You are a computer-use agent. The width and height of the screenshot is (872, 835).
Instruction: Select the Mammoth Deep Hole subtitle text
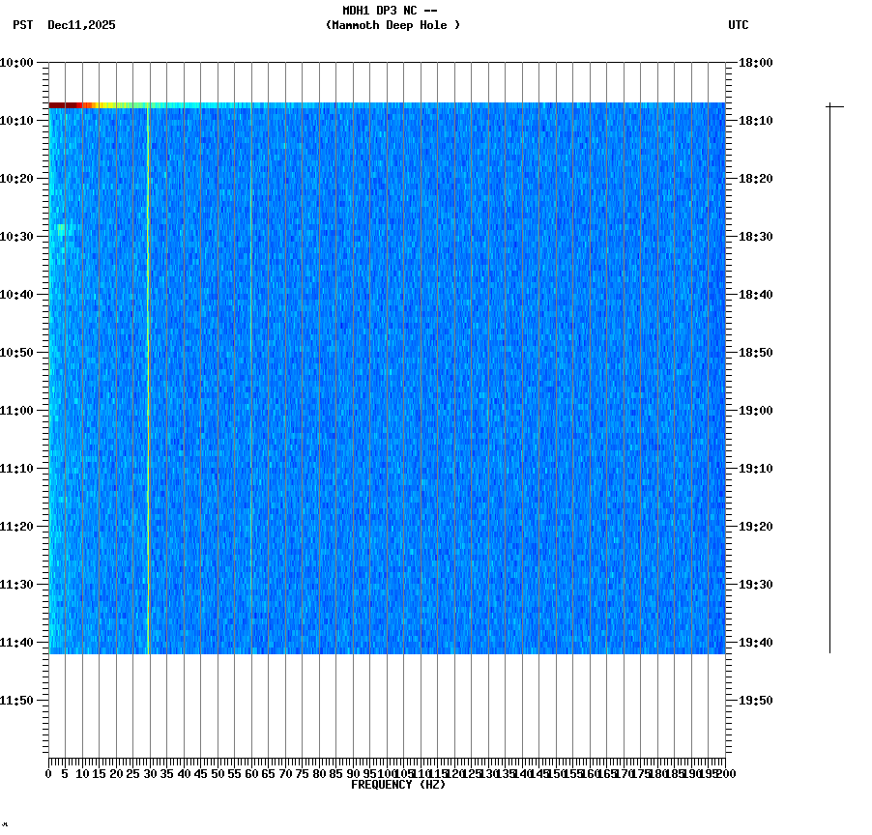(x=391, y=26)
